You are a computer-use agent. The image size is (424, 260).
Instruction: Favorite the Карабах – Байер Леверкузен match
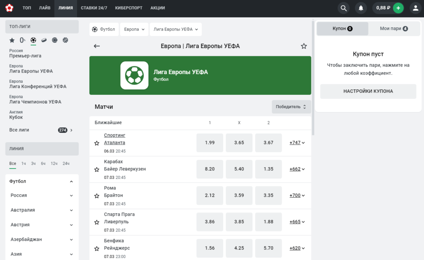click(x=97, y=170)
